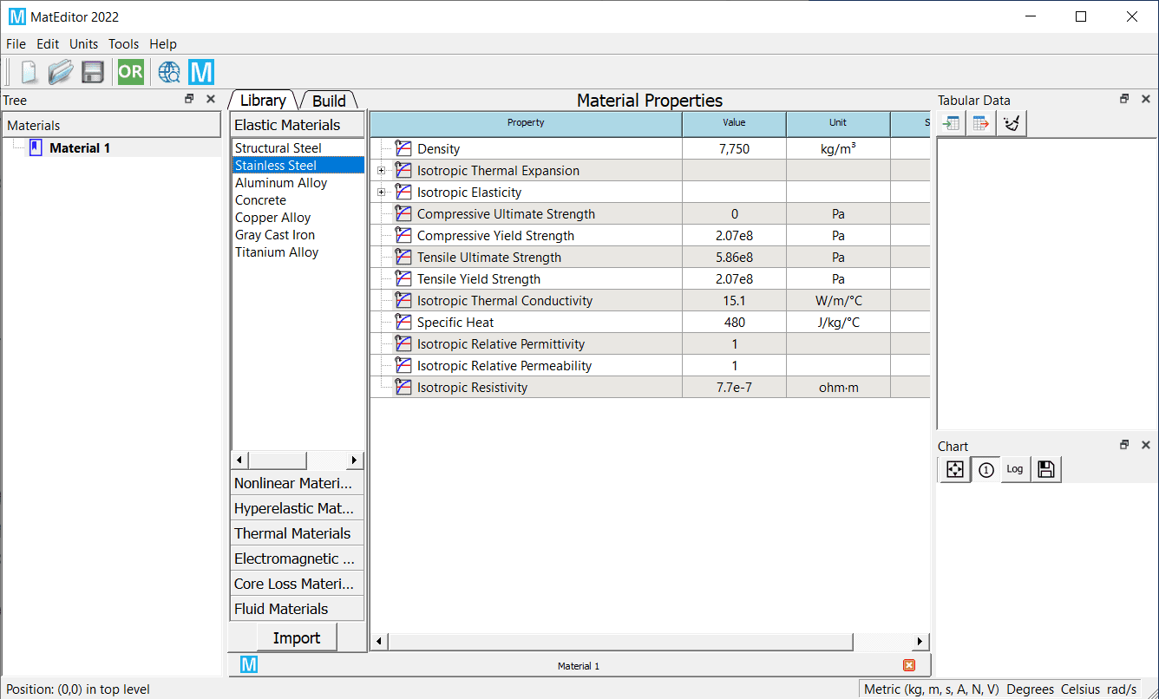Image resolution: width=1159 pixels, height=699 pixels.
Task: Click the M icon at document tab bar
Action: [x=249, y=665]
